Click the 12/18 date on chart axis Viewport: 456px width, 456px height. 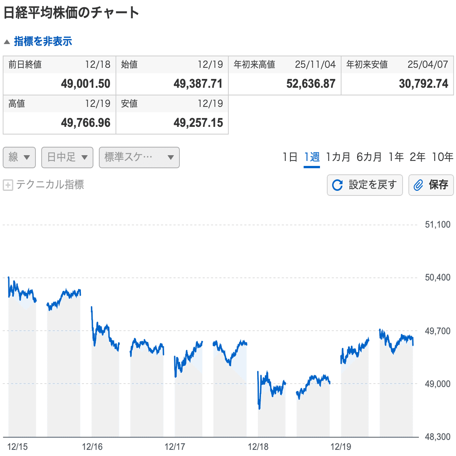click(x=258, y=446)
